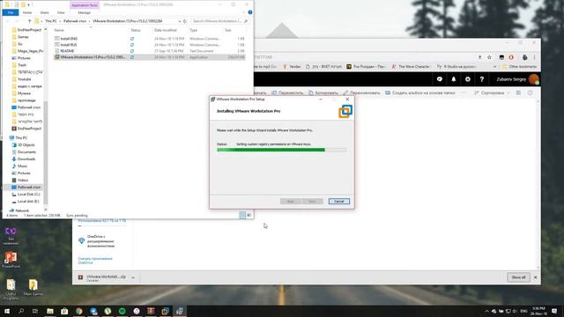Sort files by Date modified column
Screen dimensions: 564x317
click(x=166, y=30)
